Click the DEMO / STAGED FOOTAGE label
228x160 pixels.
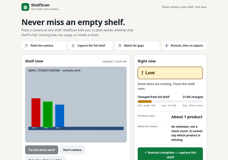coord(54,71)
